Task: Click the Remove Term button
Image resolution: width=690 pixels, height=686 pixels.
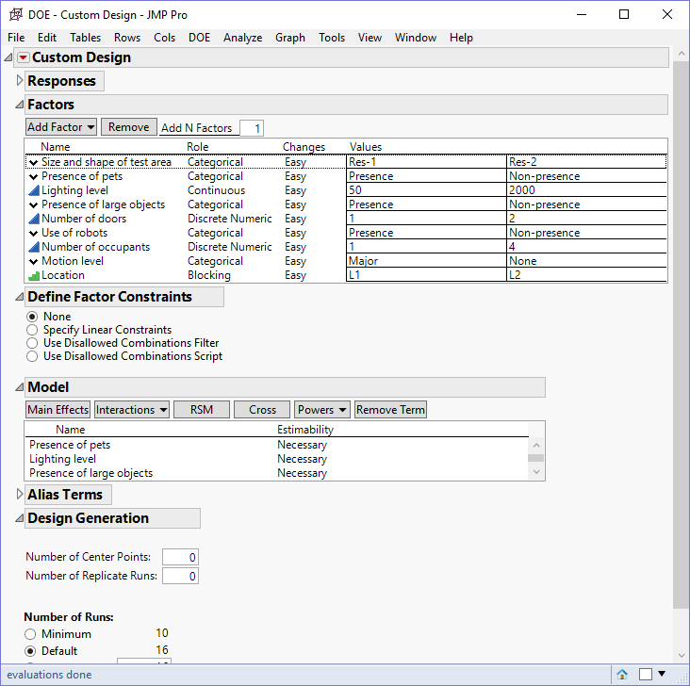Action: pos(390,410)
